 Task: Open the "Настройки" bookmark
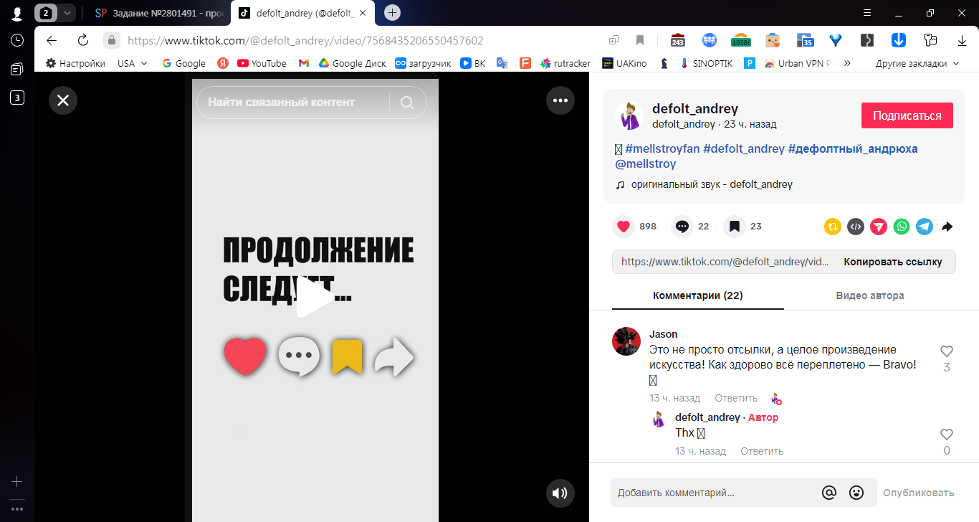click(75, 63)
